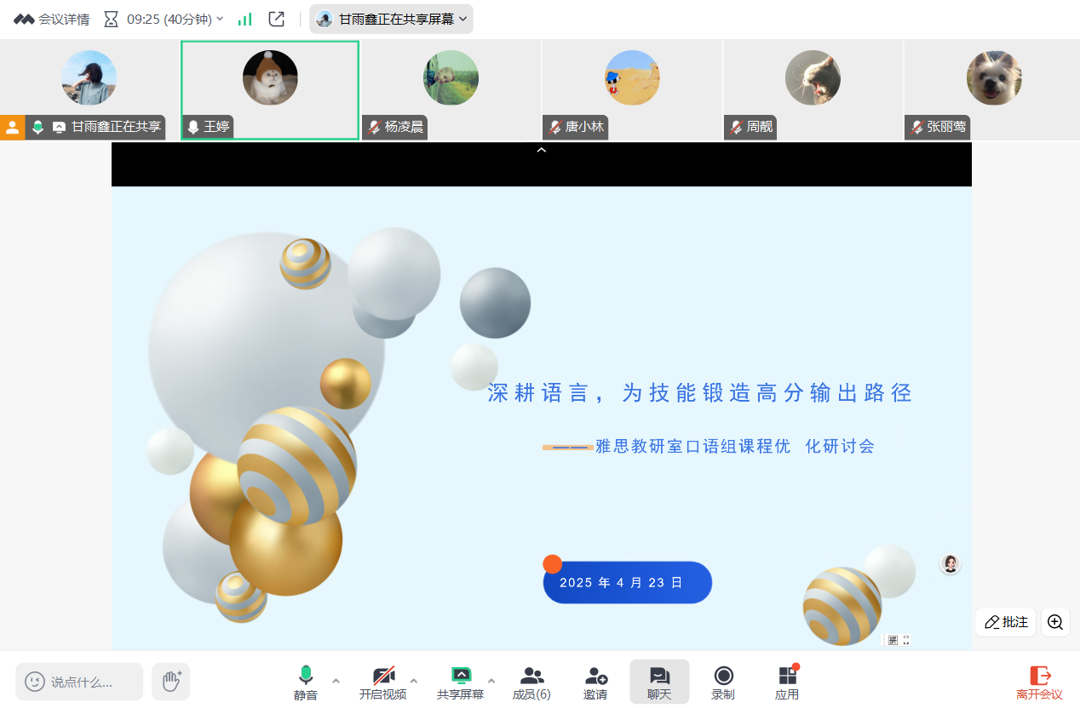
Task: Start recording with 录制 button
Action: (723, 682)
